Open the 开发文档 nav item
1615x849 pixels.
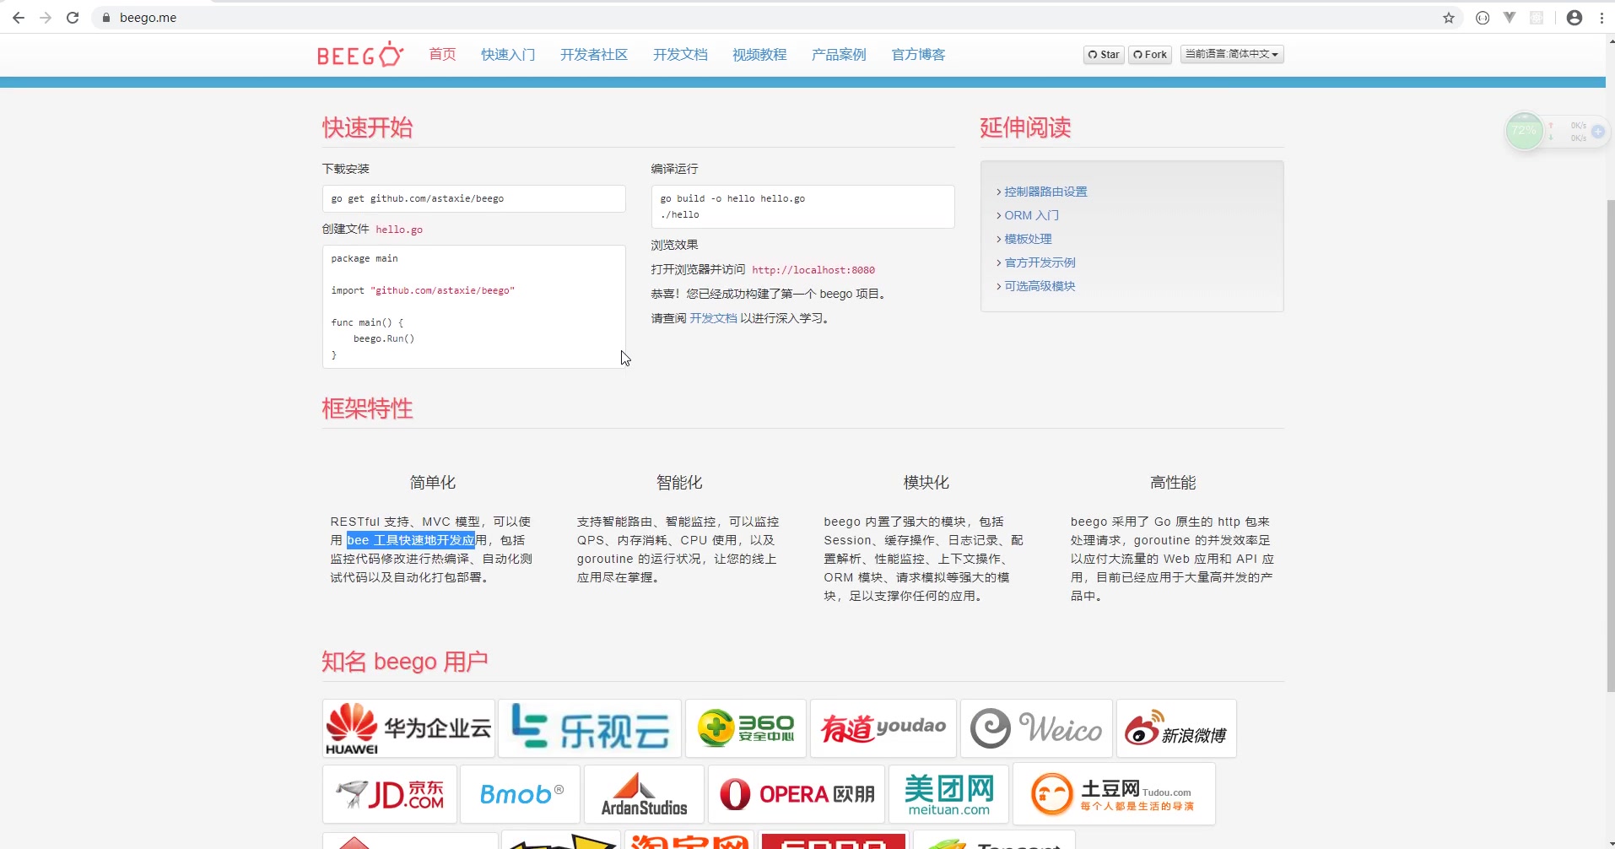click(680, 55)
